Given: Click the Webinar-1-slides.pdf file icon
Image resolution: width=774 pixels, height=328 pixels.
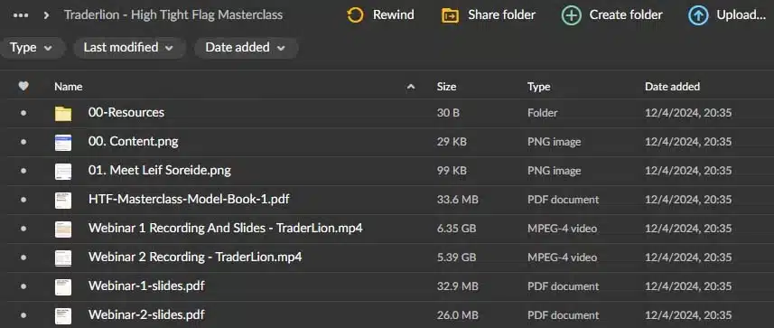Looking at the screenshot, I should coord(63,286).
